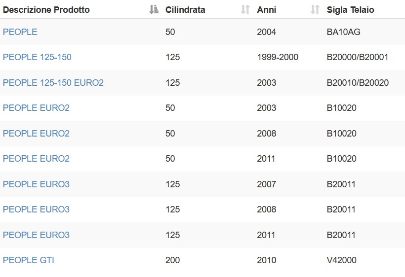This screenshot has width=405, height=277.
Task: Open PEOPLE EURO3 from year 2008
Action: [36, 209]
